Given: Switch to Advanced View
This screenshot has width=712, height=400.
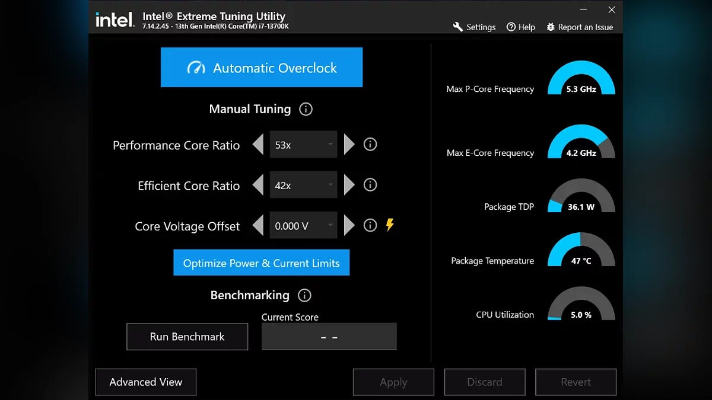Looking at the screenshot, I should tap(146, 382).
